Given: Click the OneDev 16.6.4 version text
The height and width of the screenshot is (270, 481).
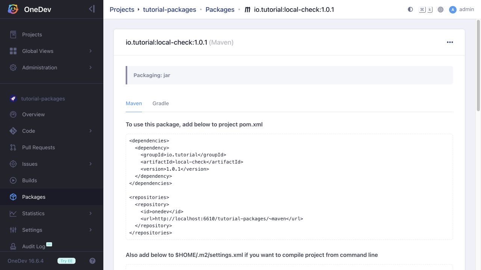Looking at the screenshot, I should tap(26, 261).
